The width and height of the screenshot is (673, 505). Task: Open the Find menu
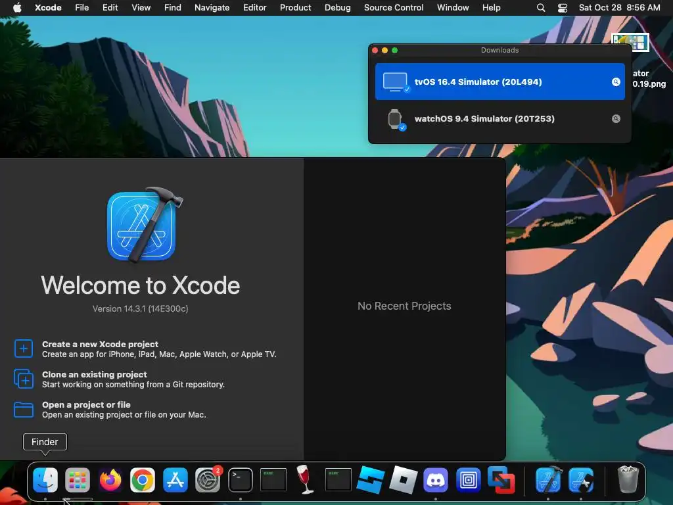pos(173,8)
